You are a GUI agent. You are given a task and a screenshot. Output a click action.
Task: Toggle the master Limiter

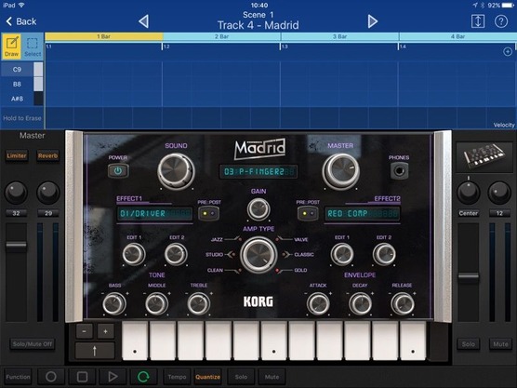coord(17,155)
